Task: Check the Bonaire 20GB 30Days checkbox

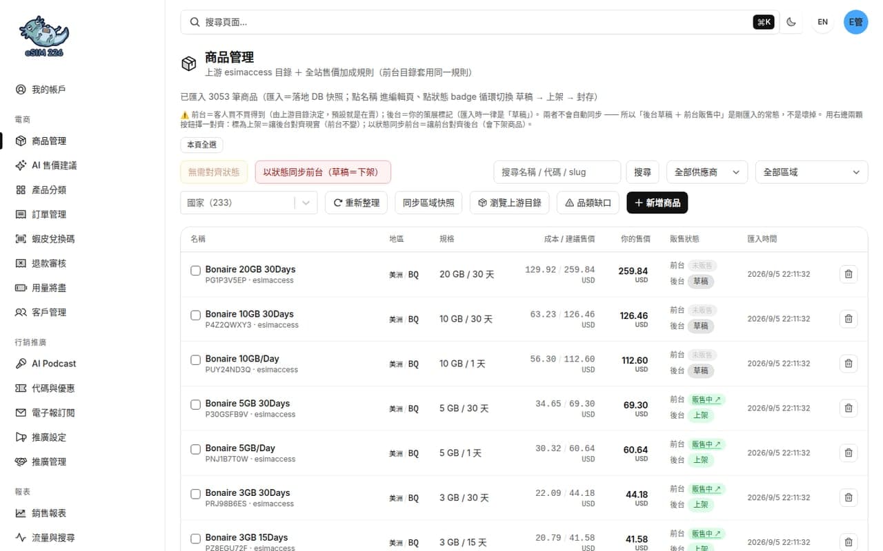Action: click(195, 271)
